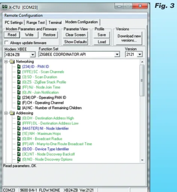
Task: Click the Restore button
Action: click(49, 35)
